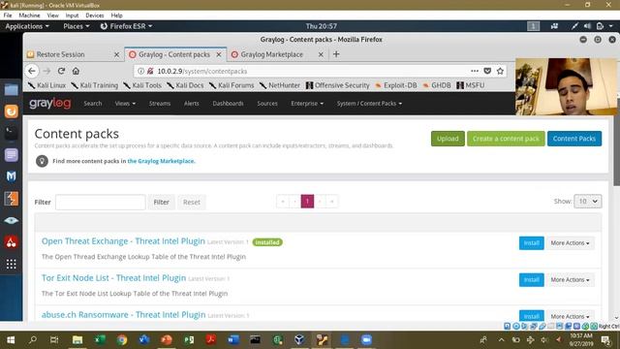
Task: Expand the Views dropdown in Graylog nav
Action: (125, 104)
